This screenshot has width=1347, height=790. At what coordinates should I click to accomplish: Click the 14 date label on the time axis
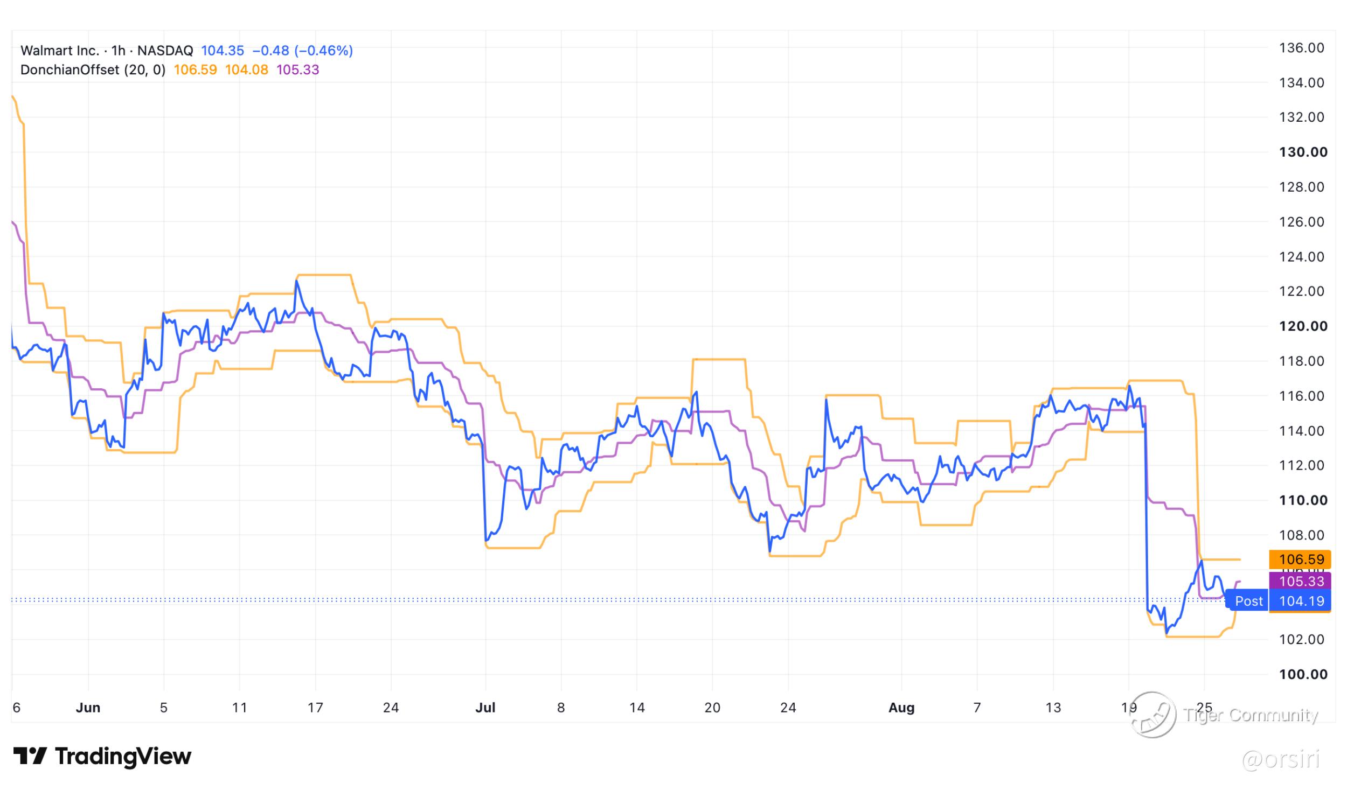(x=637, y=708)
